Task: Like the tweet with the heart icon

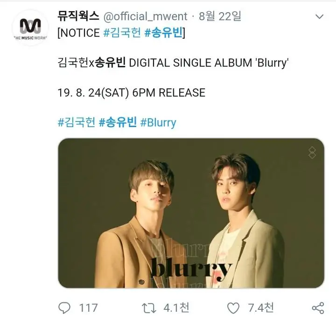Action: coord(233,308)
